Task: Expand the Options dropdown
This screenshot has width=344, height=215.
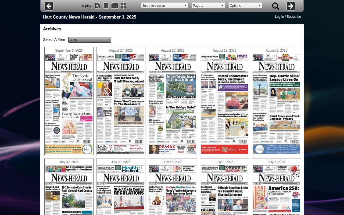Action: 245,5
